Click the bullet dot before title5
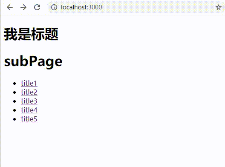This screenshot has height=167, width=225. tap(14, 119)
